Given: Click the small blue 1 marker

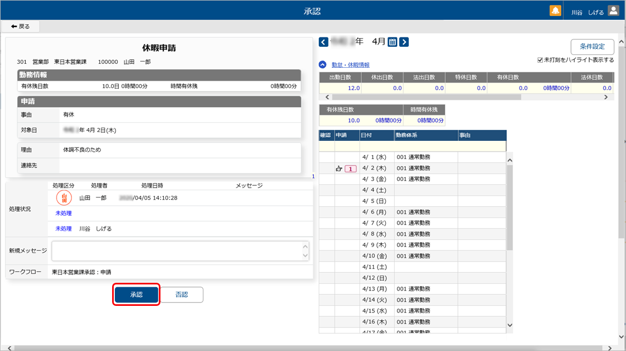Looking at the screenshot, I should (313, 176).
